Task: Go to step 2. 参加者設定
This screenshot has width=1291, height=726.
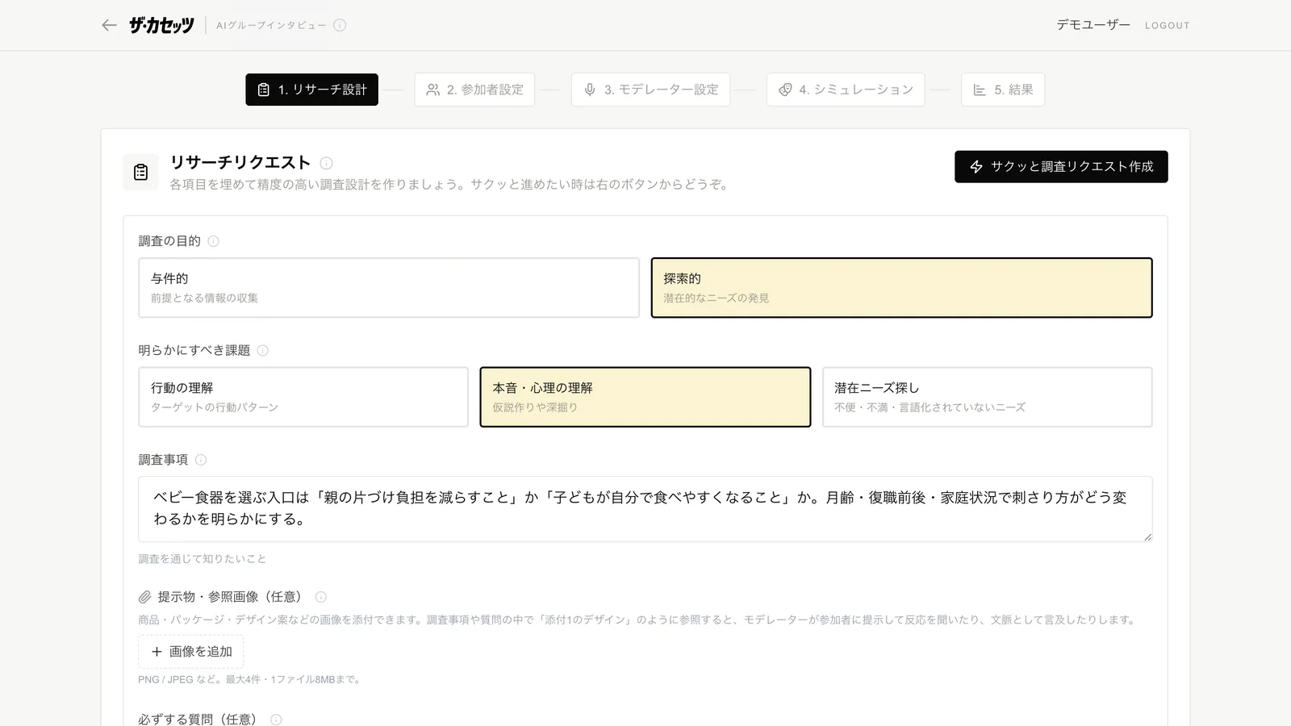Action: pyautogui.click(x=474, y=90)
